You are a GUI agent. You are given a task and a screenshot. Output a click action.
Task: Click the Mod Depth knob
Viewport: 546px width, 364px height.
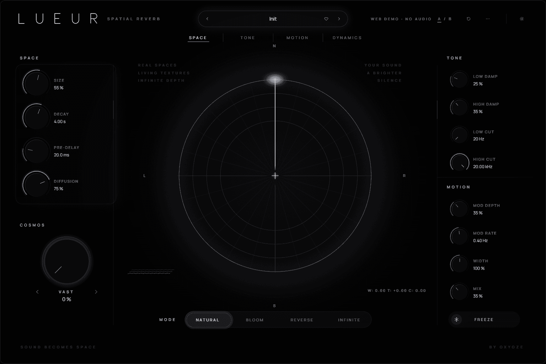pyautogui.click(x=459, y=209)
